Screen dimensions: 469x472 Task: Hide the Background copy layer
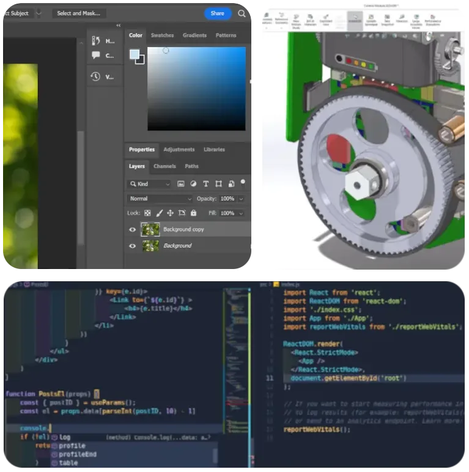coord(132,230)
